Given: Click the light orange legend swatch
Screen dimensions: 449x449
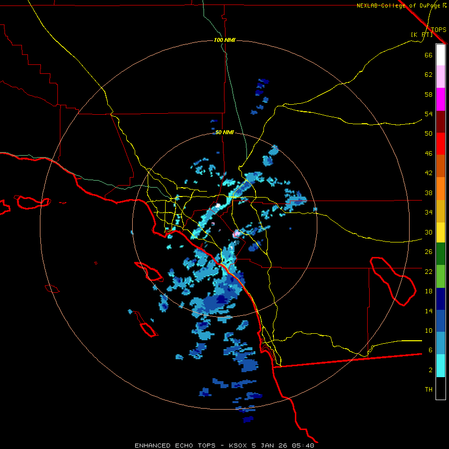Looking at the screenshot, I should [441, 188].
